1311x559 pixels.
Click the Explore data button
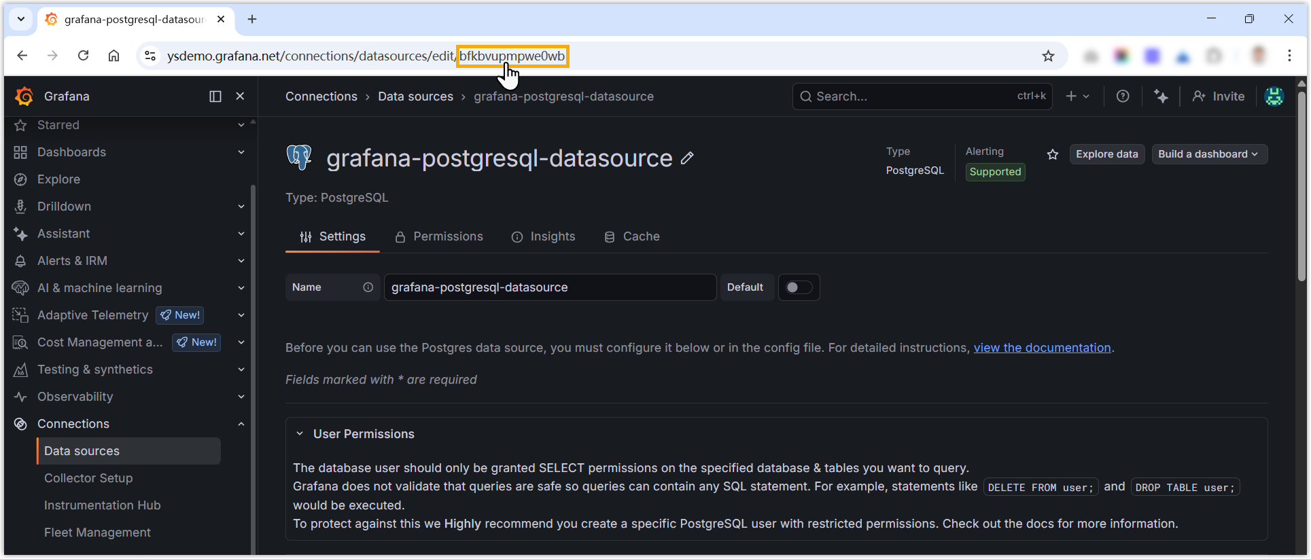coord(1107,154)
